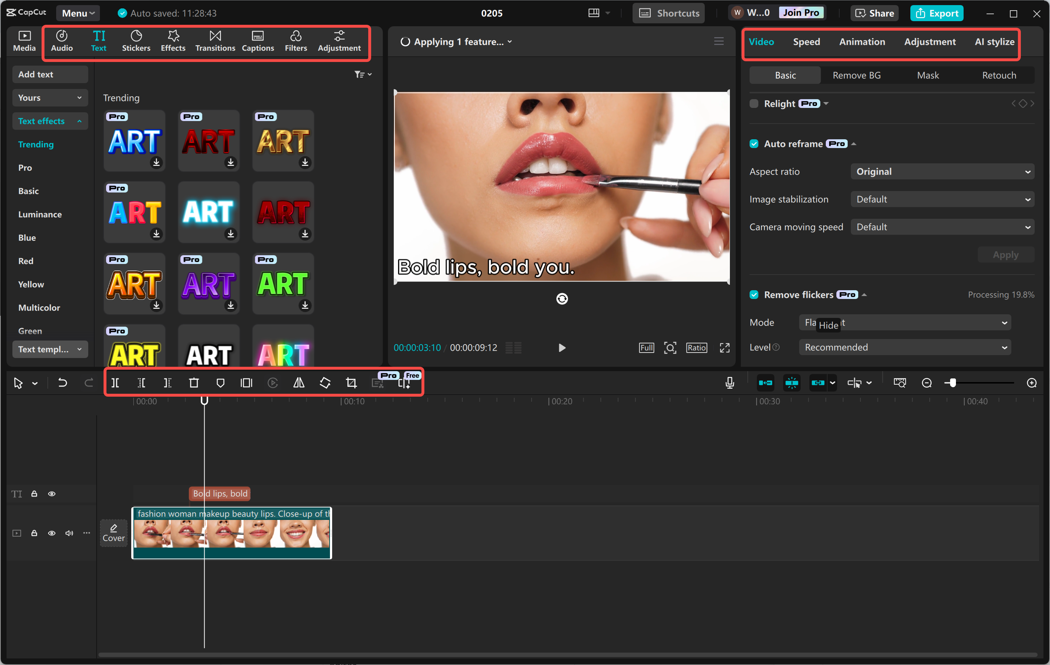The height and width of the screenshot is (665, 1050).
Task: Switch to the Speed tab
Action: [x=806, y=42]
